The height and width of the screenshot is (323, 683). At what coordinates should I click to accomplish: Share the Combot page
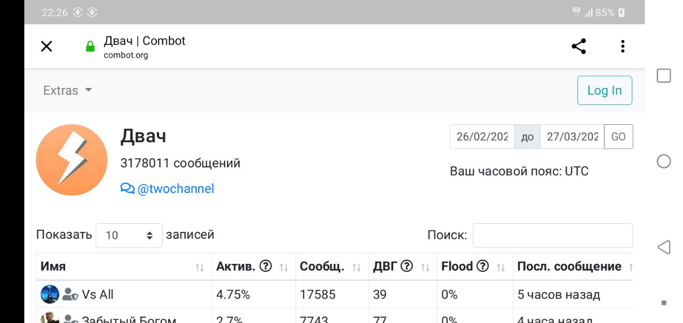tap(579, 46)
